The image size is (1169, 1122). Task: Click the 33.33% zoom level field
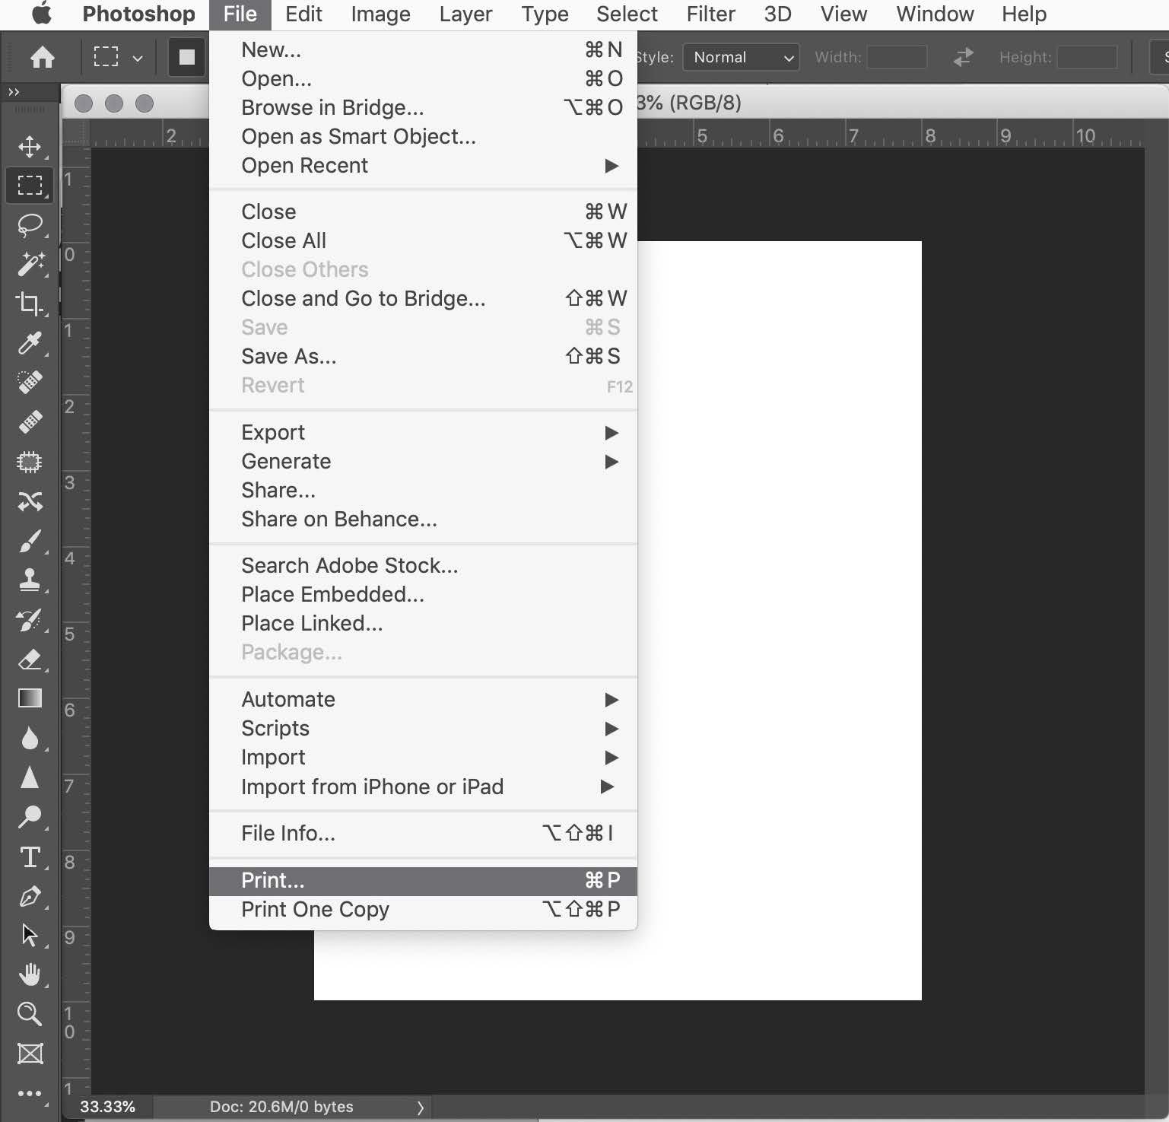pos(107,1108)
